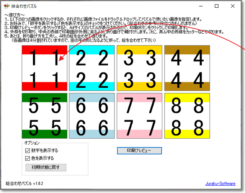Click the 絵合わせパズル v1.0.2 version label

[x=24, y=183]
